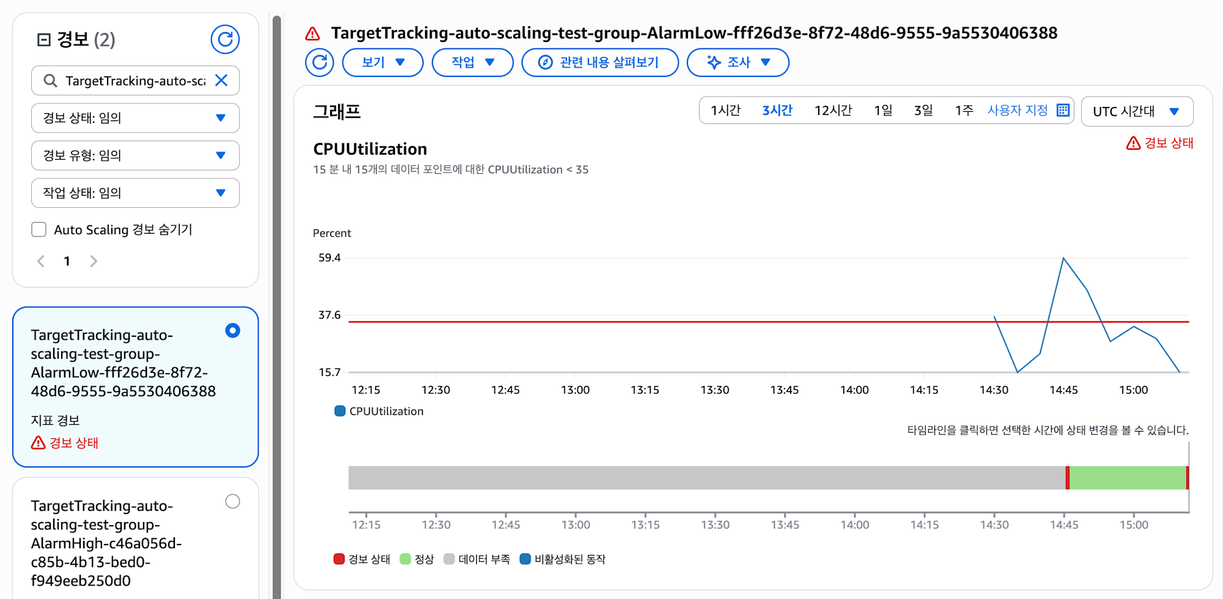Toggle CPUUtilization legend swatch
The width and height of the screenshot is (1223, 599).
click(340, 411)
